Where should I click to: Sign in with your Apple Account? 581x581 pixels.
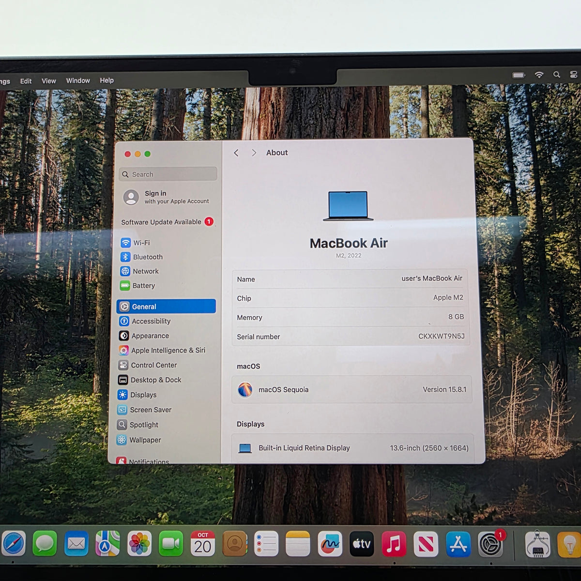pyautogui.click(x=167, y=197)
